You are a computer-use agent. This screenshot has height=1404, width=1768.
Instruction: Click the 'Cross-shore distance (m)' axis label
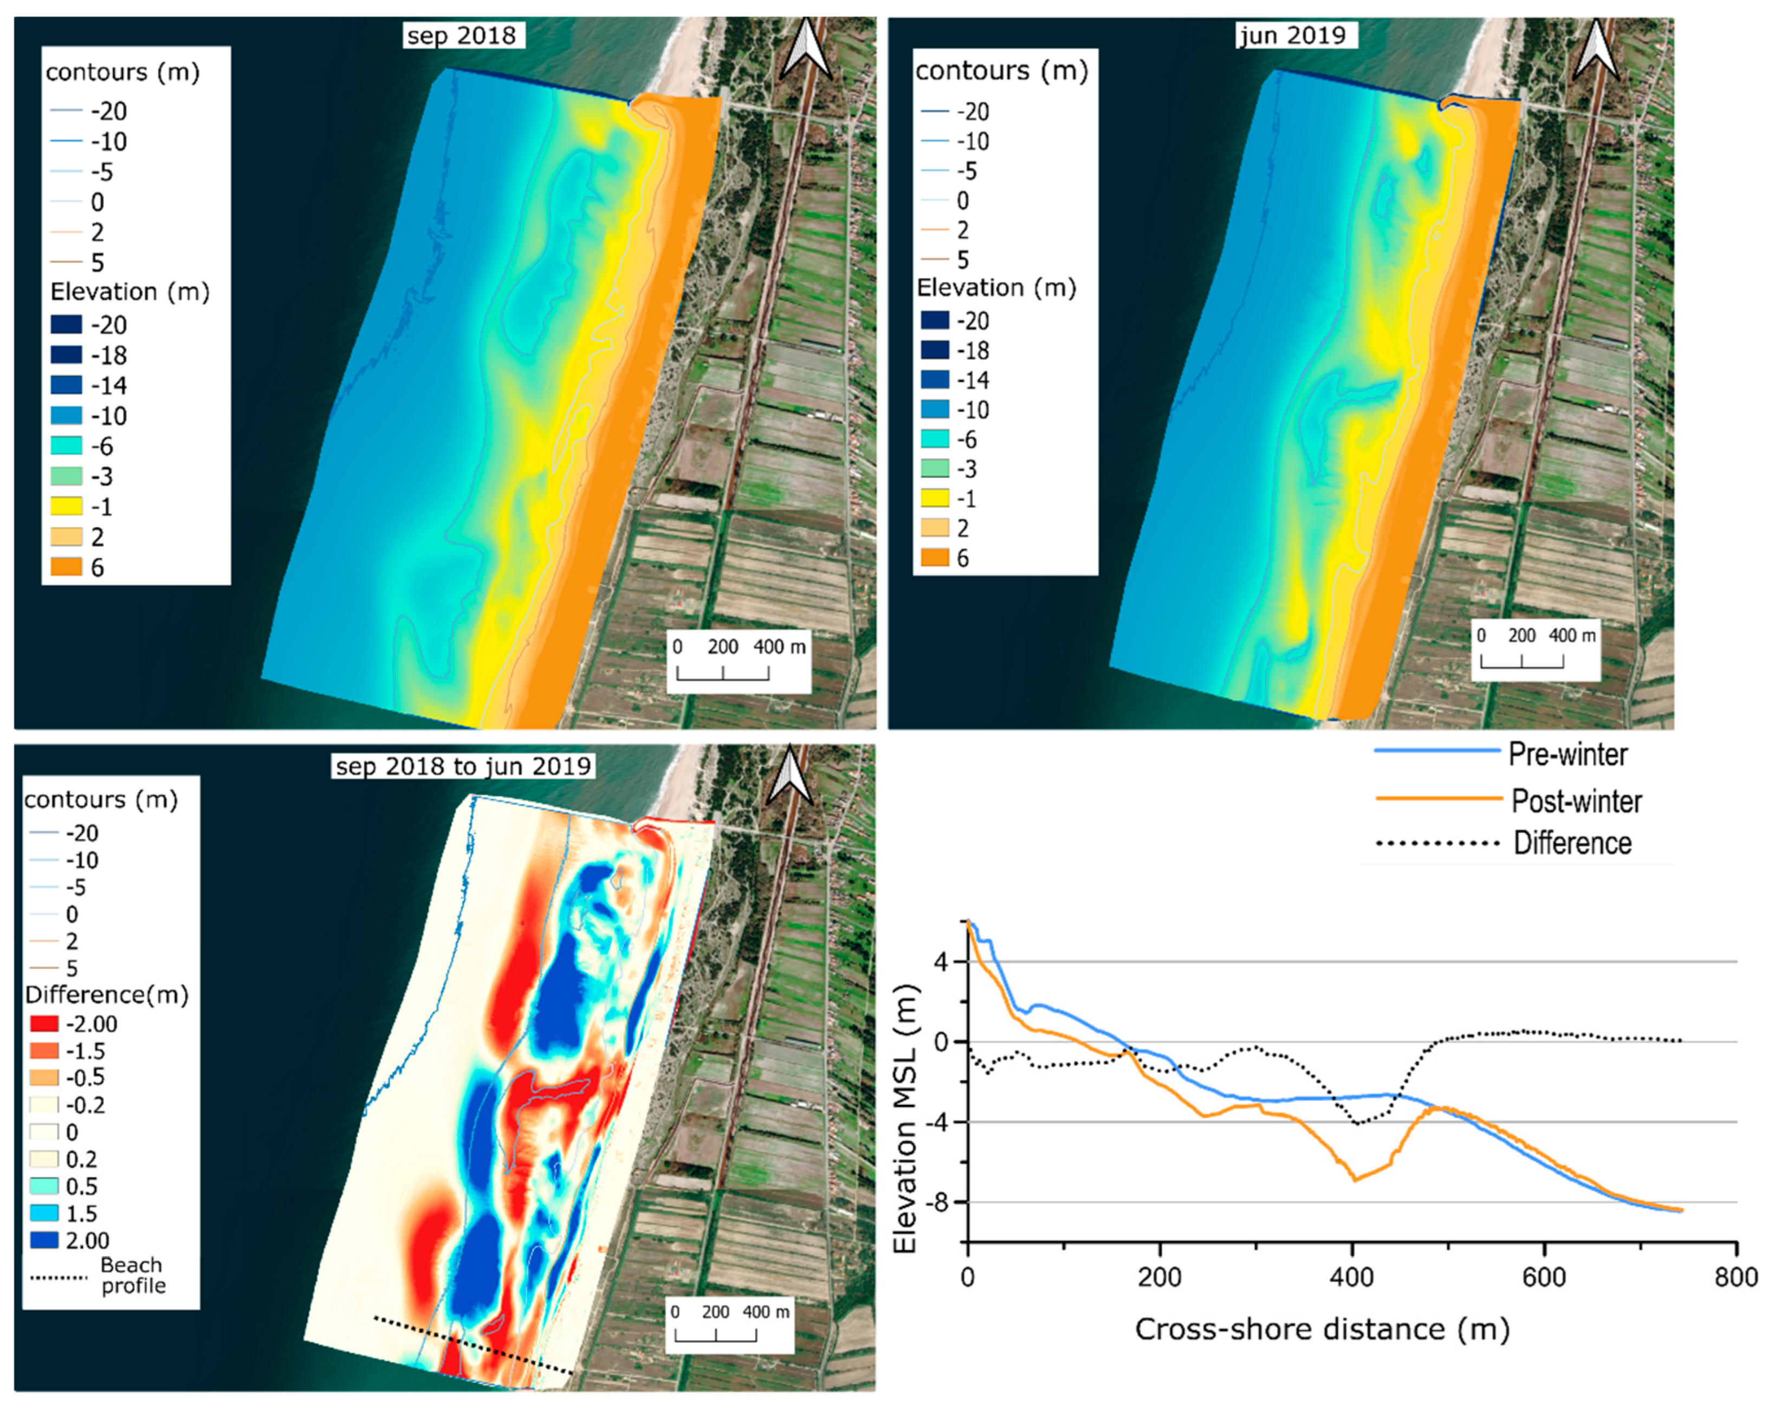tap(1322, 1329)
